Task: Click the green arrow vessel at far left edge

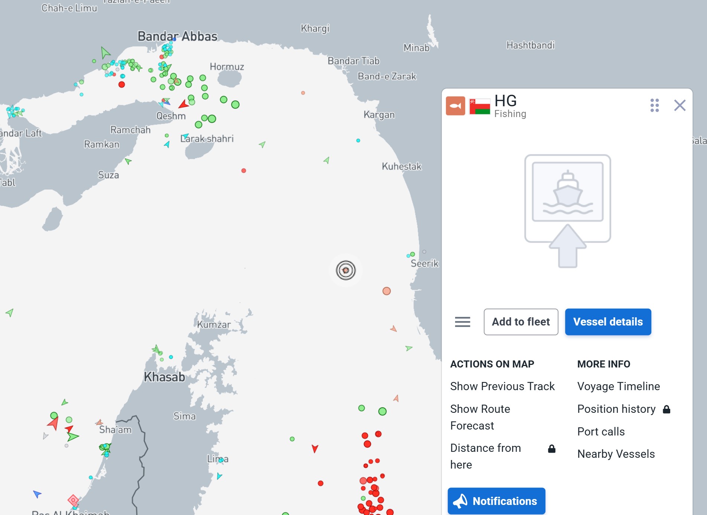Action: pos(10,312)
